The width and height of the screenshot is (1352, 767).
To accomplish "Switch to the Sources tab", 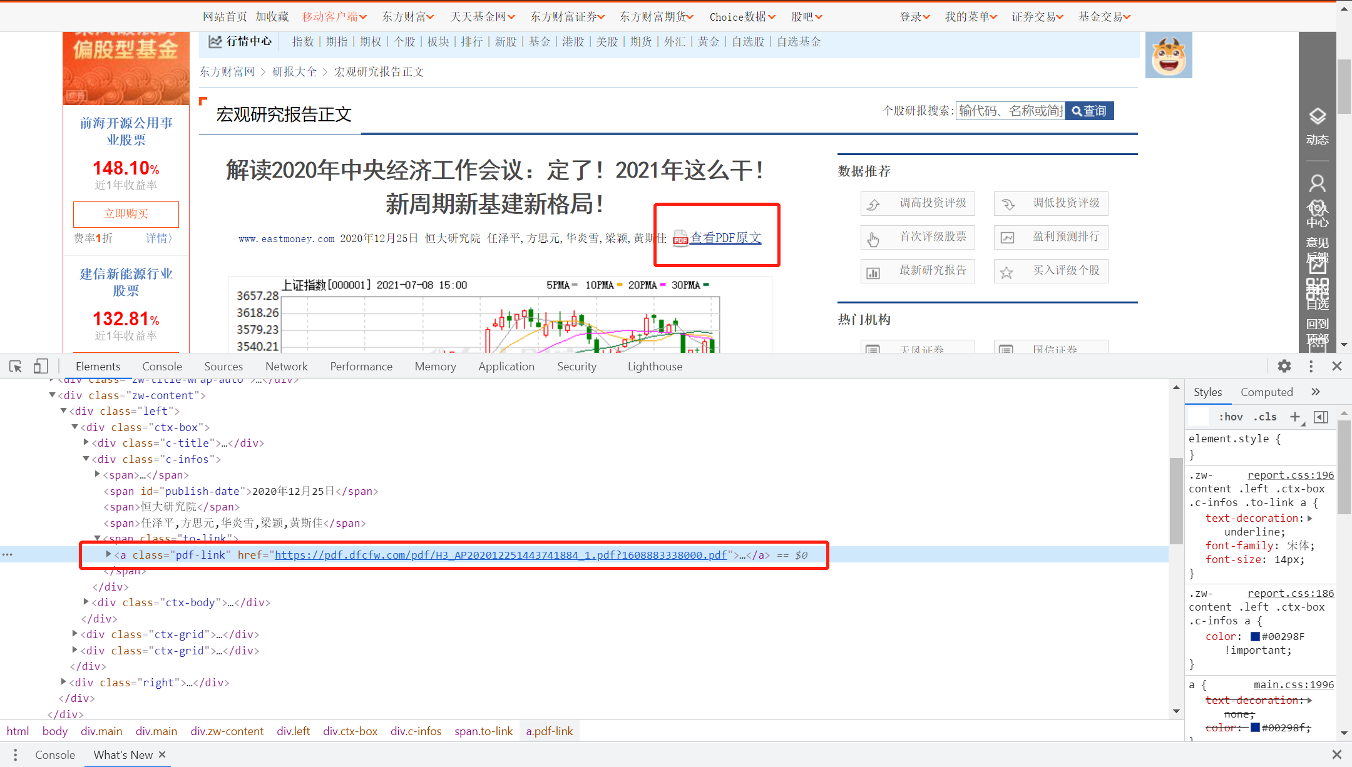I will [x=223, y=367].
